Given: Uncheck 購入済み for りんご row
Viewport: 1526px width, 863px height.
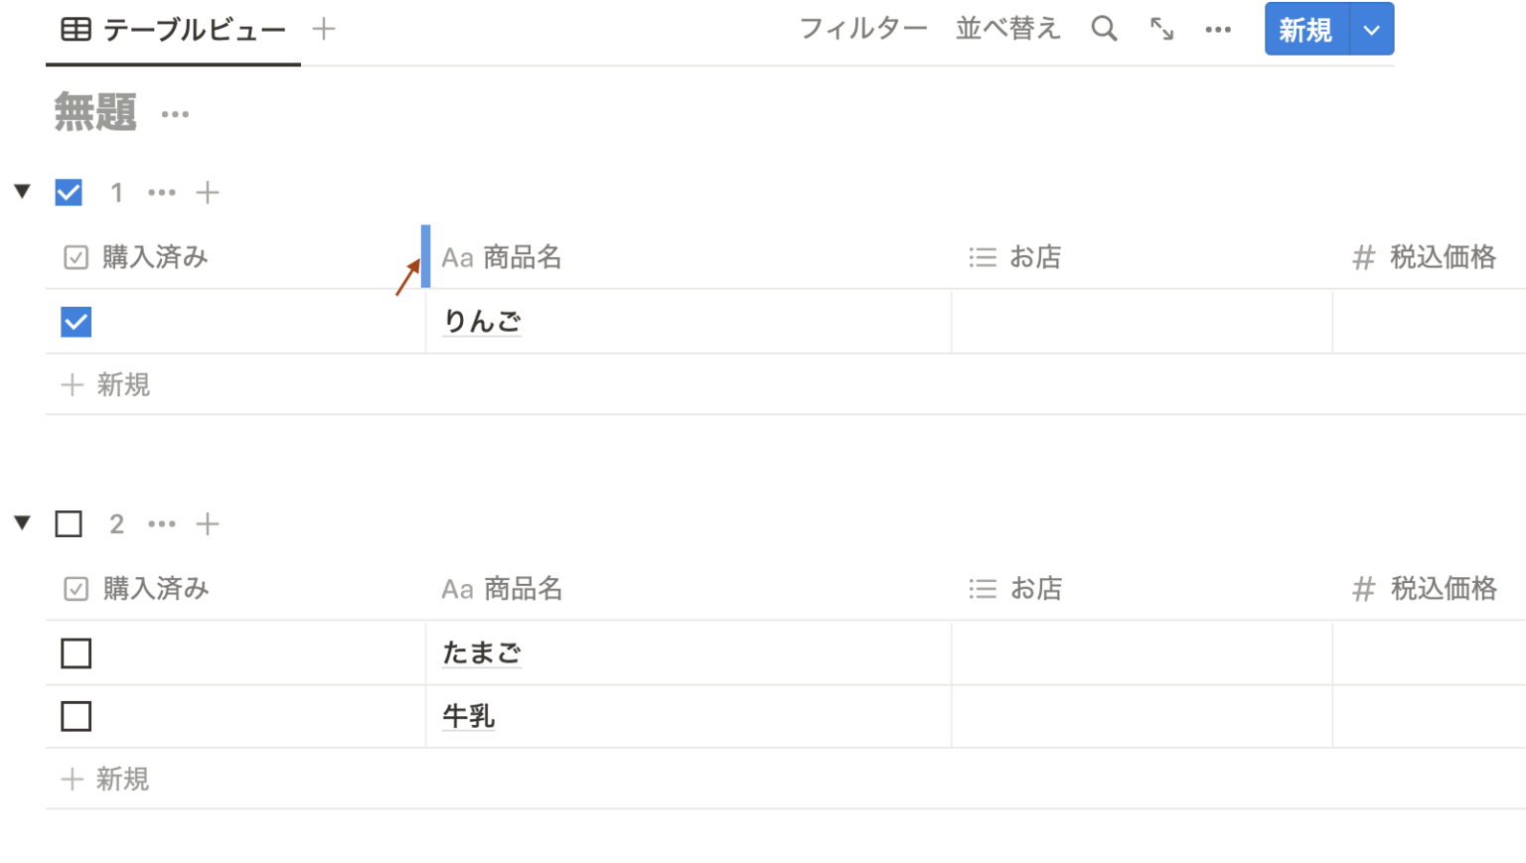Looking at the screenshot, I should tap(76, 322).
